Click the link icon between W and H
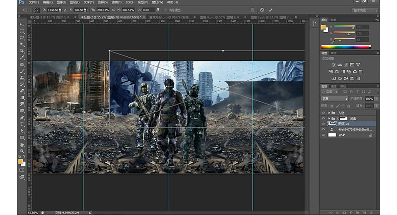Screen dimensions: 397x215 (113, 10)
